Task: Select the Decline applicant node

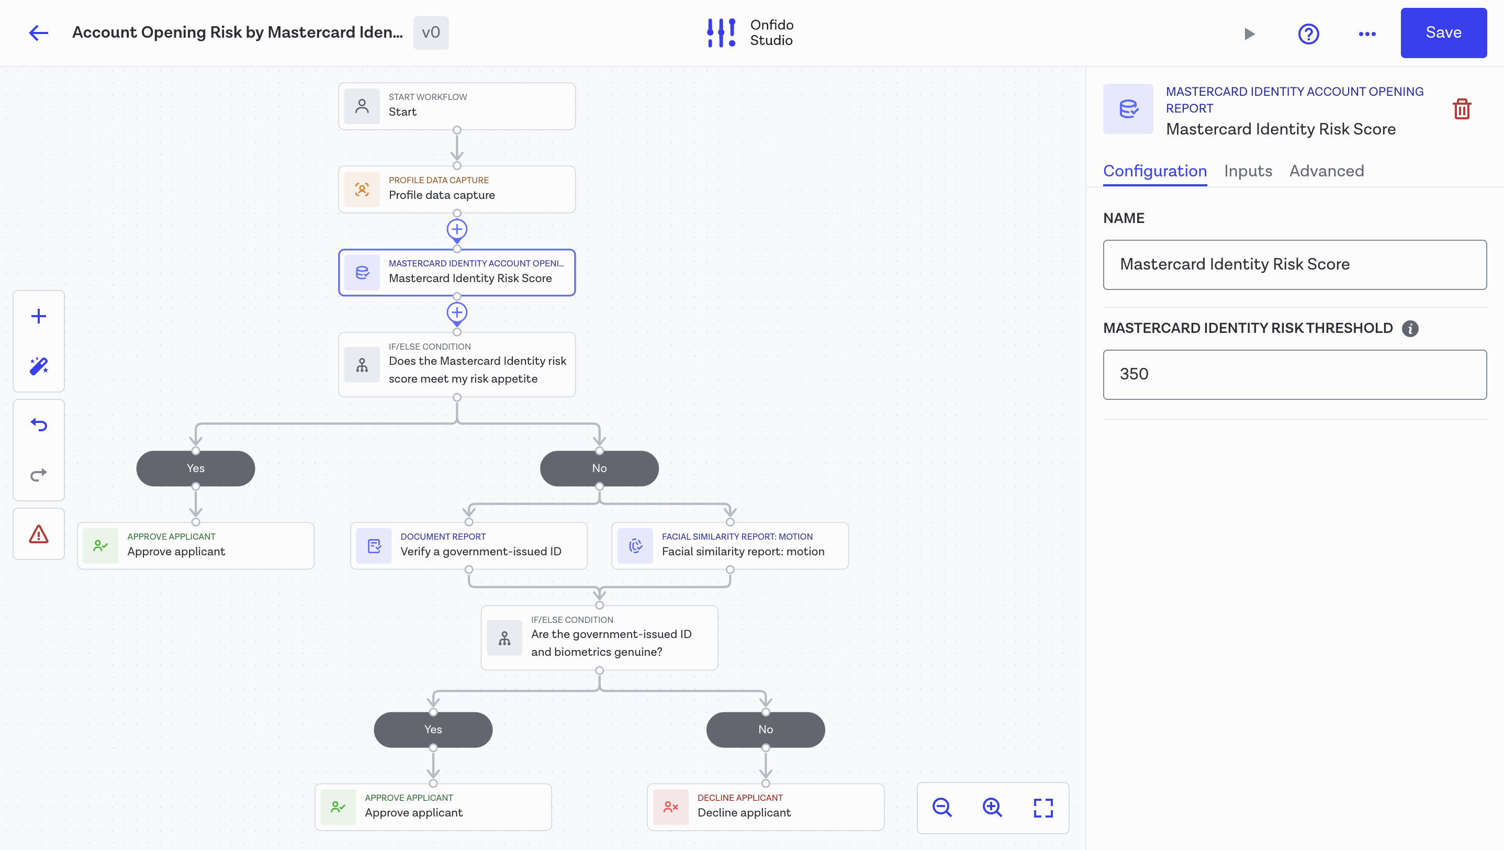Action: pyautogui.click(x=766, y=808)
